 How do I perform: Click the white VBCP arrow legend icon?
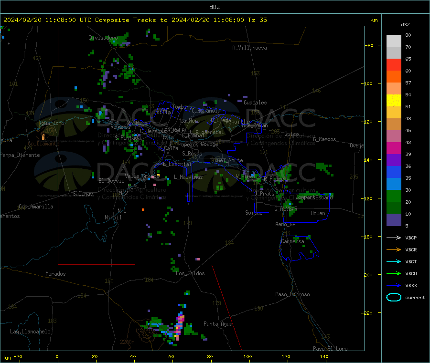[x=394, y=238]
